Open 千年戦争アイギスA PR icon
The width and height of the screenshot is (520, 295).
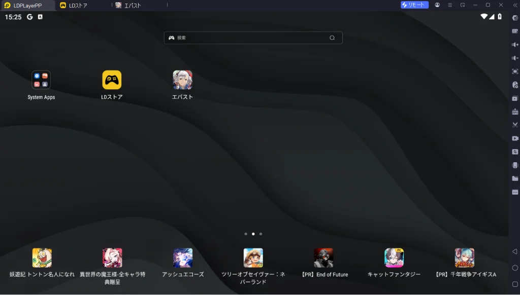(x=464, y=257)
